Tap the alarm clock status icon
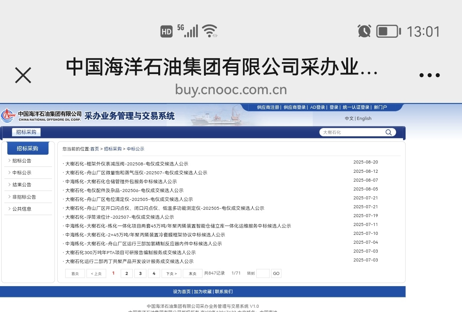 [x=364, y=31]
